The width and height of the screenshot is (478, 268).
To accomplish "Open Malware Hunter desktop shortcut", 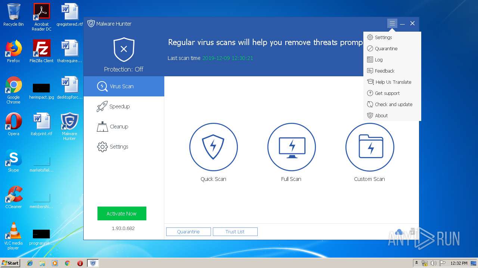I will click(69, 127).
